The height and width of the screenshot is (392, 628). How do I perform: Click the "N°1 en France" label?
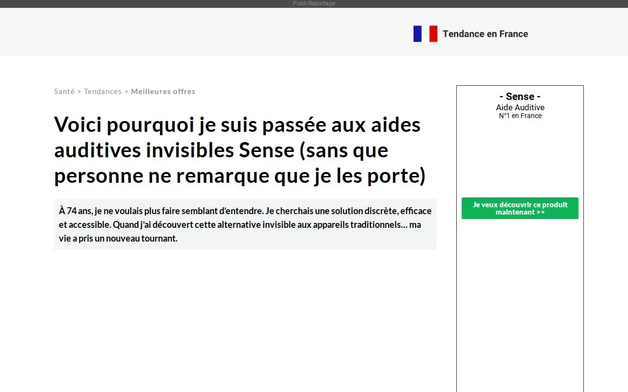point(520,116)
